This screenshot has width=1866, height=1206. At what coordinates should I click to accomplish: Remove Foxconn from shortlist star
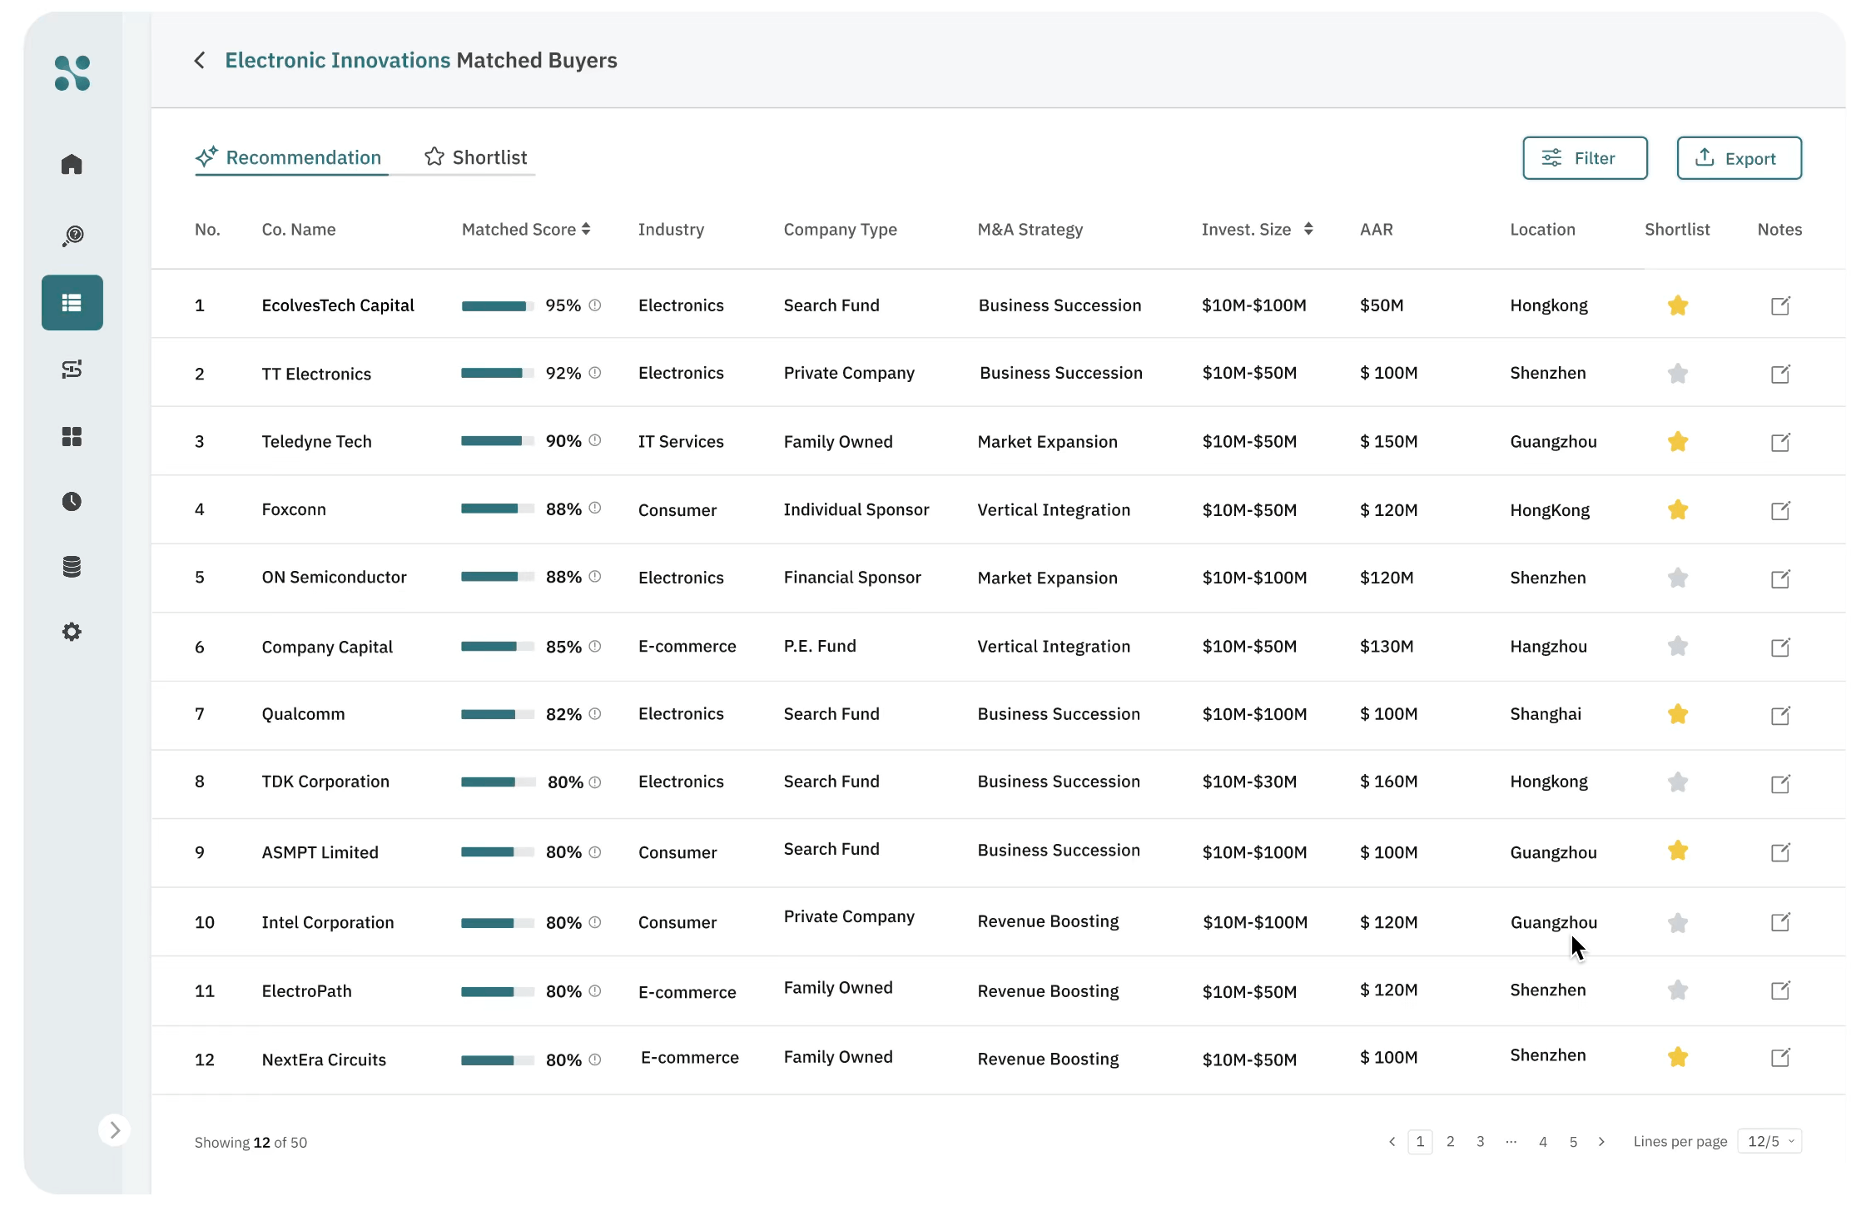tap(1677, 509)
